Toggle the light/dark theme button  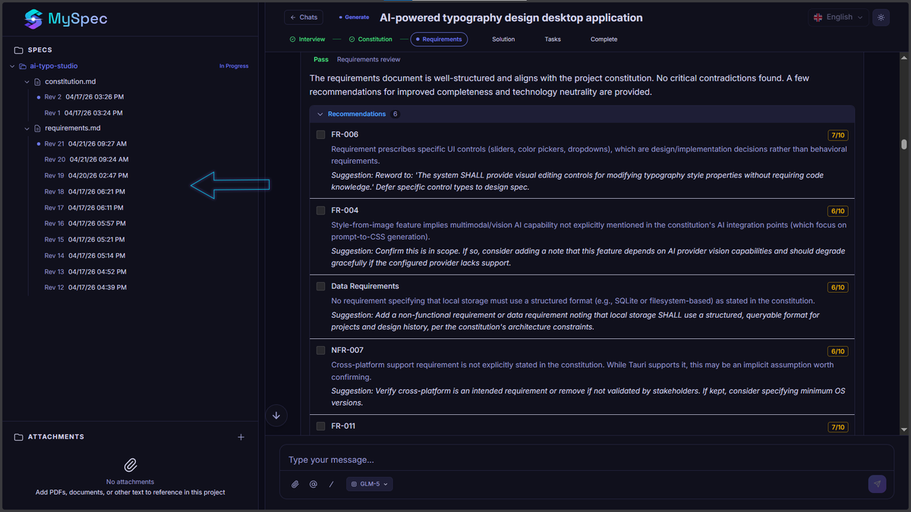pos(881,17)
